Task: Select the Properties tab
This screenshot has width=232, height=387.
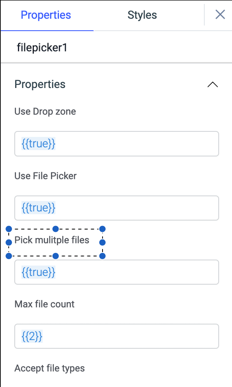Action: [46, 15]
